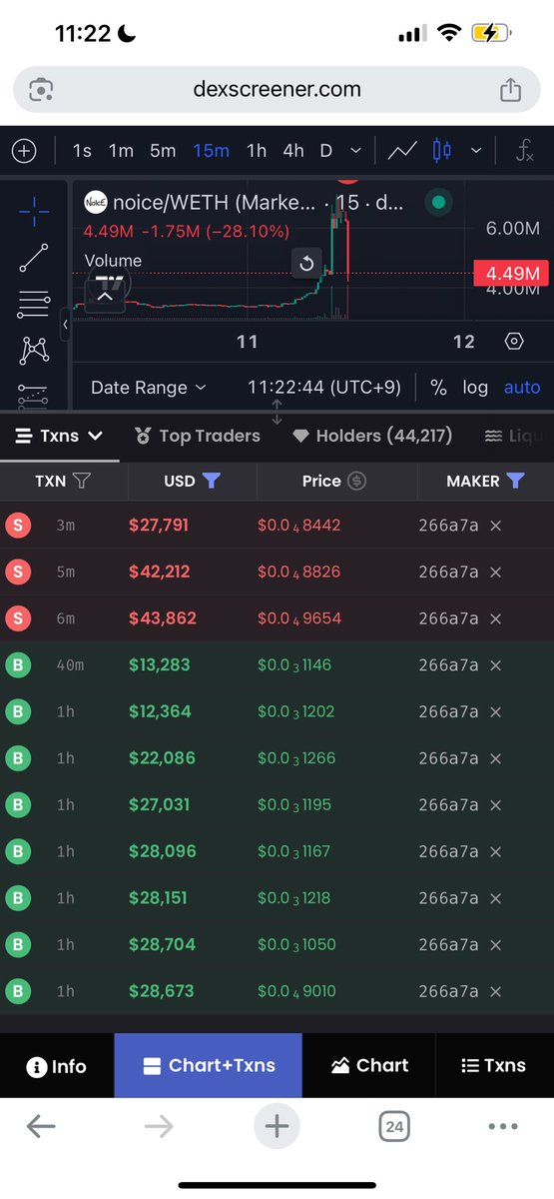Viewport: 554px width, 1199px height.
Task: Select the Chart+Txns bottom tab
Action: point(209,1066)
